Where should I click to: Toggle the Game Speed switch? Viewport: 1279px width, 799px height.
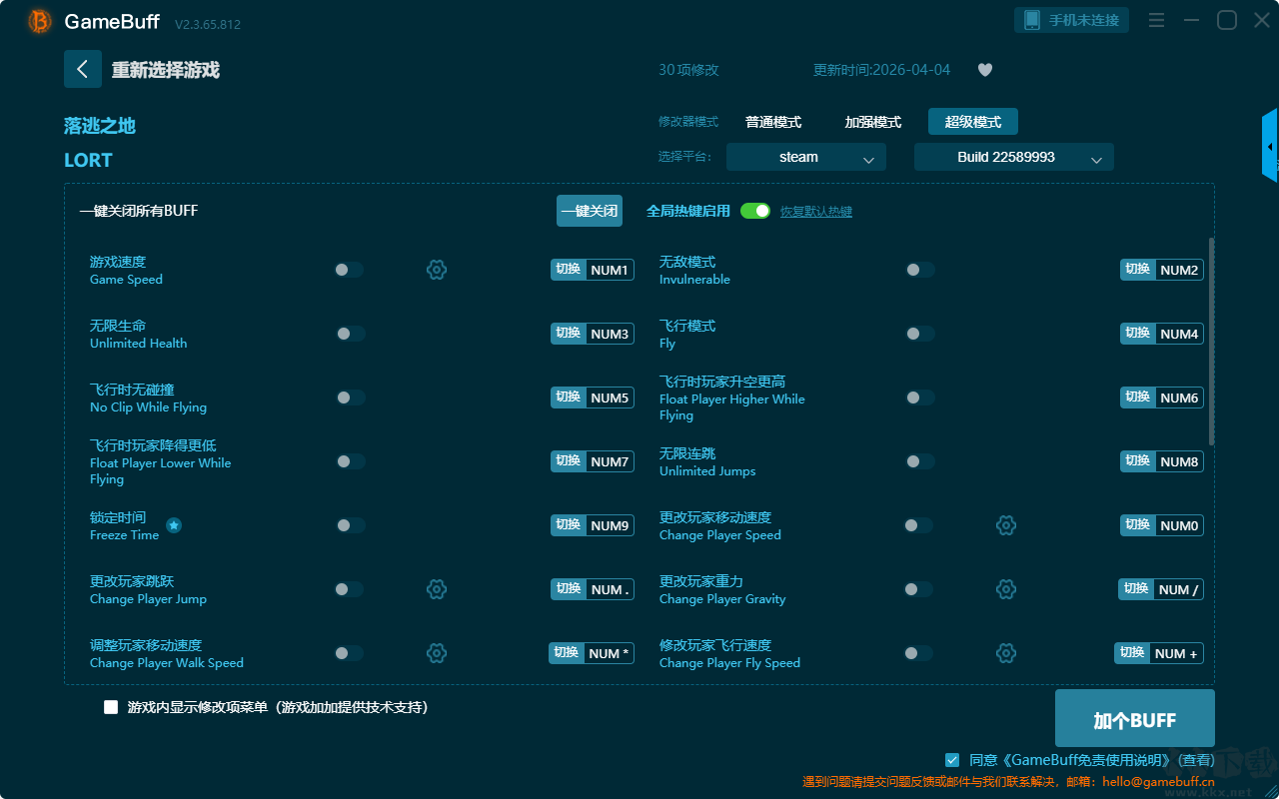(349, 270)
